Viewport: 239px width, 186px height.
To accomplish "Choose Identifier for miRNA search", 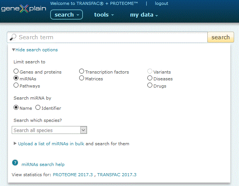I will pos(38,108).
